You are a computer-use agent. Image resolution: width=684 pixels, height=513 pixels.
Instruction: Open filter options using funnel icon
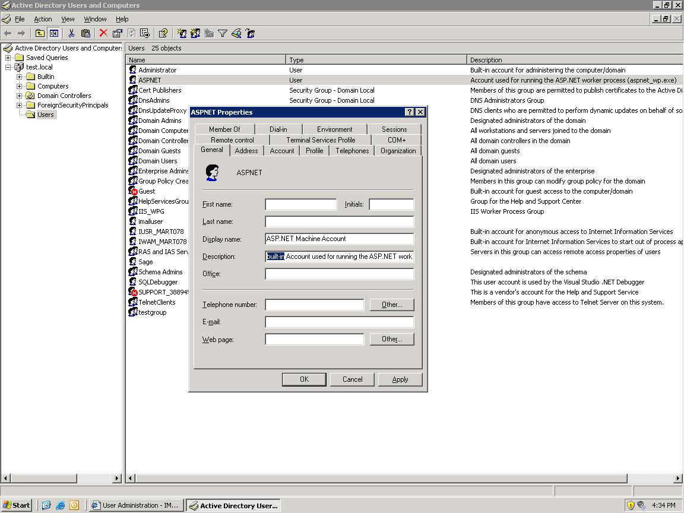(223, 33)
